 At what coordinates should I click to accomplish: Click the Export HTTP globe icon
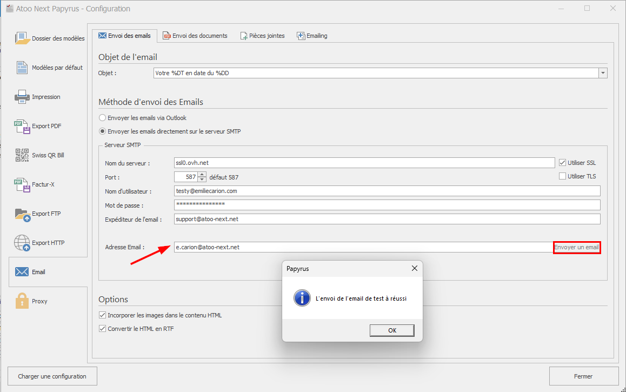click(22, 243)
